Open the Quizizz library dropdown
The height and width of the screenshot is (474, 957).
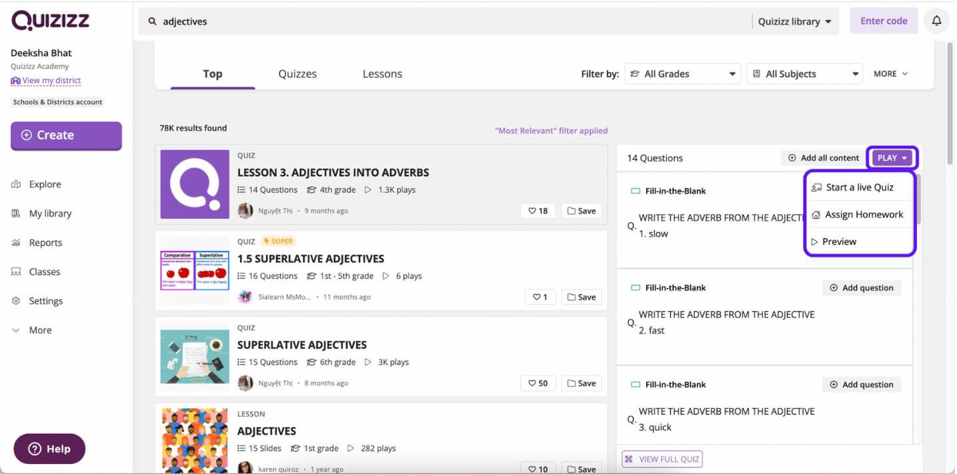tap(795, 21)
